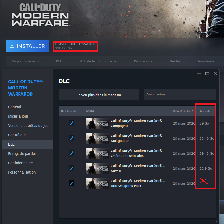Open the Guides tab
Image resolution: width=224 pixels, height=224 pixels.
click(175, 61)
